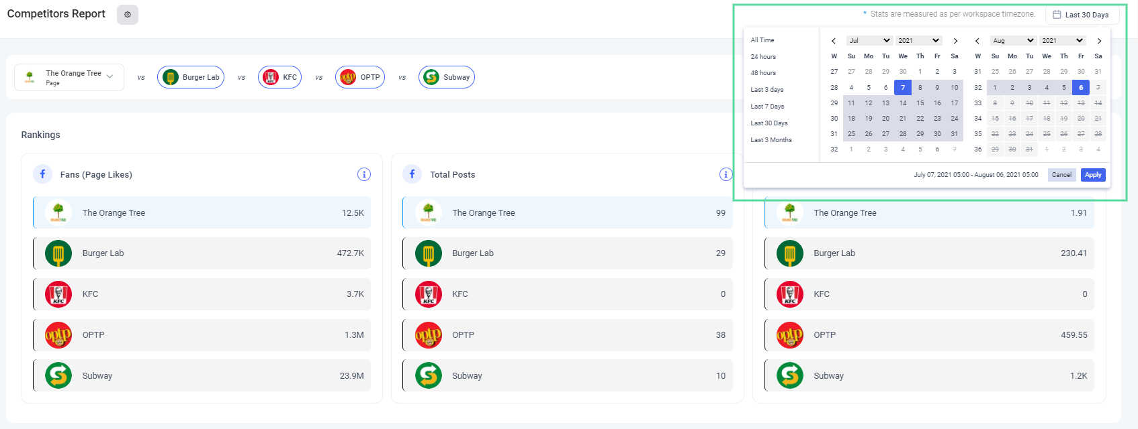This screenshot has width=1138, height=429.
Task: Click The Orange Tree row with 12.5K fans
Action: click(202, 212)
